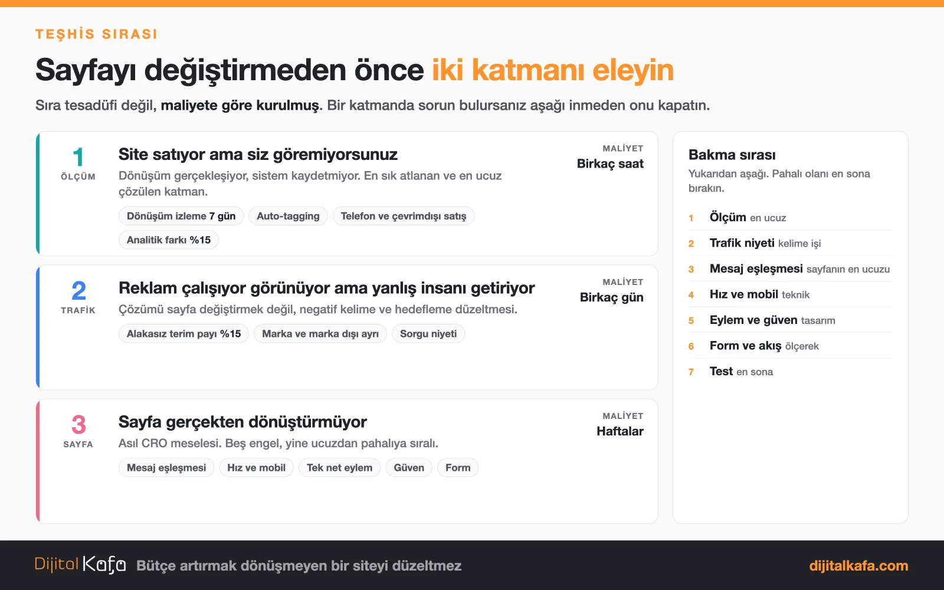Select the 'Marka ve marka dışı ayrı' chip
Viewport: 944px width, 590px height.
(x=320, y=333)
